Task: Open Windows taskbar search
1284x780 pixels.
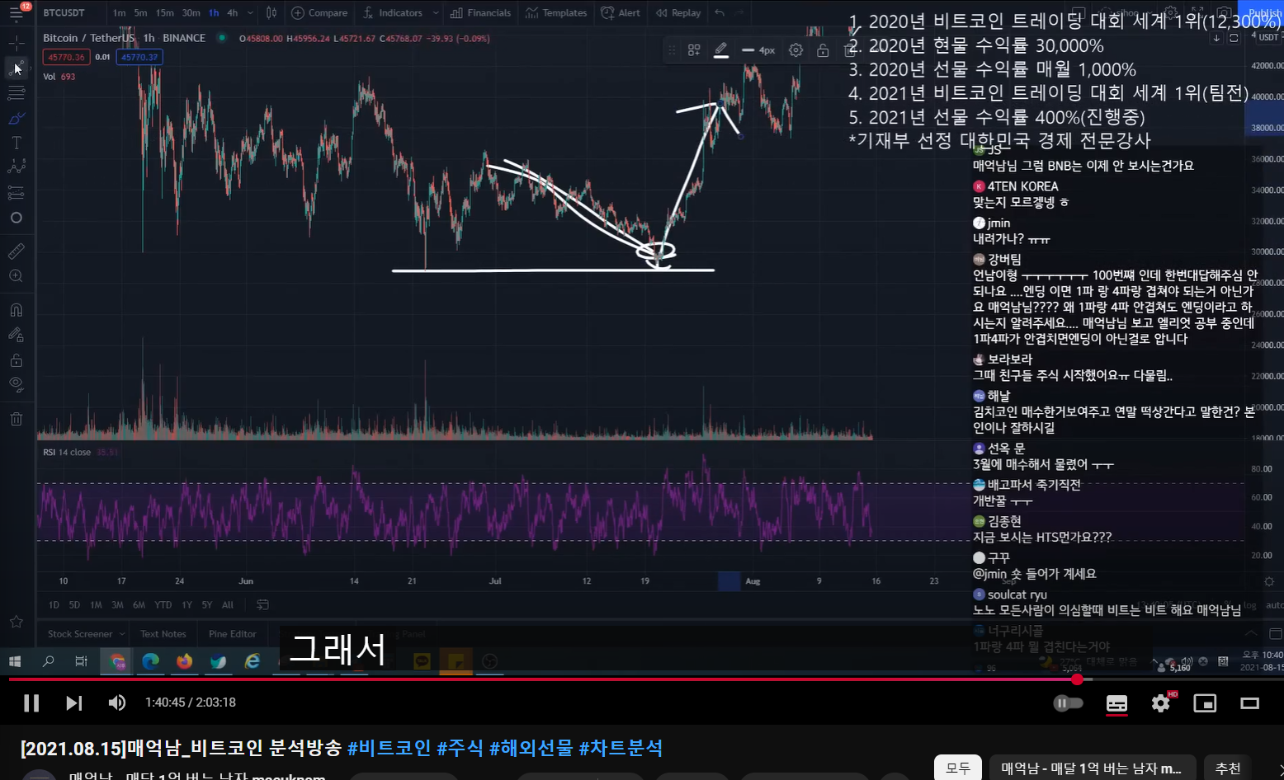Action: pos(48,661)
